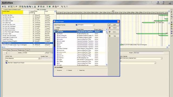Viewport: 173px width, 97px height.
Task: Click the project list scroll-down arrow
Action: point(107,65)
